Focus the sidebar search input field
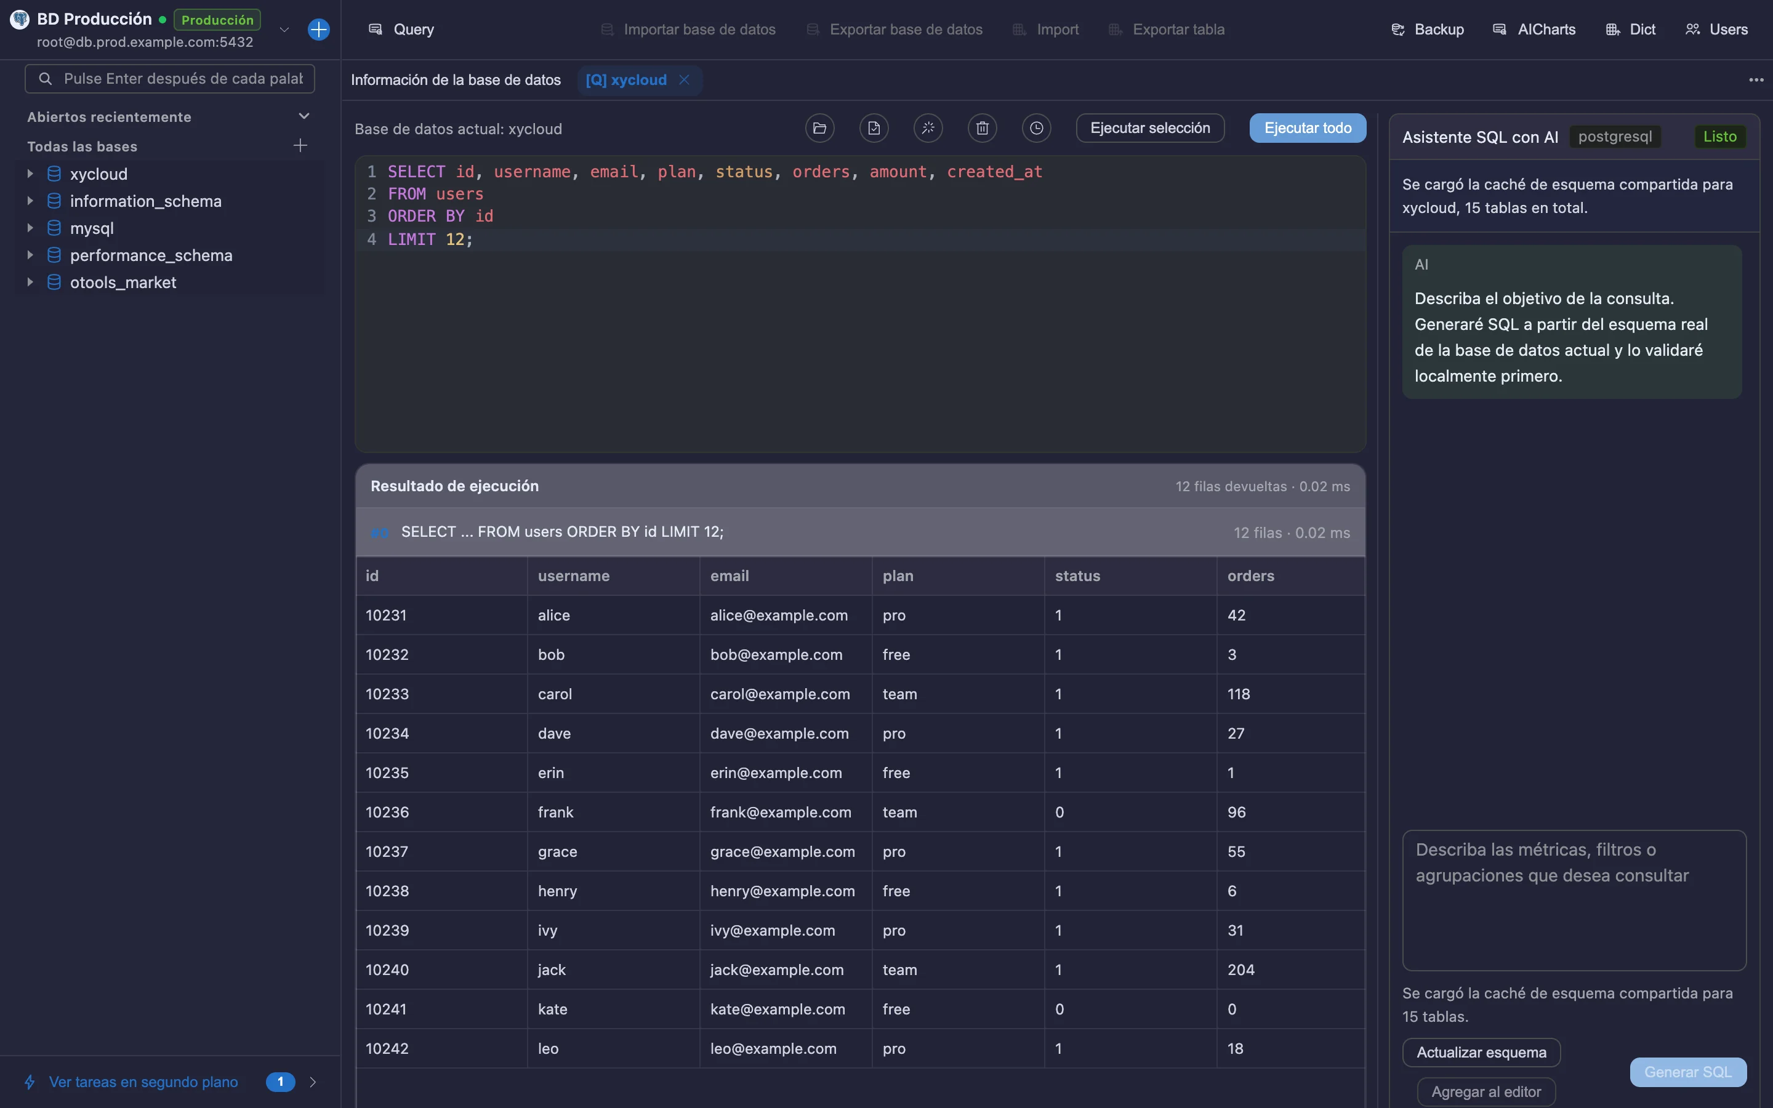 click(x=170, y=78)
